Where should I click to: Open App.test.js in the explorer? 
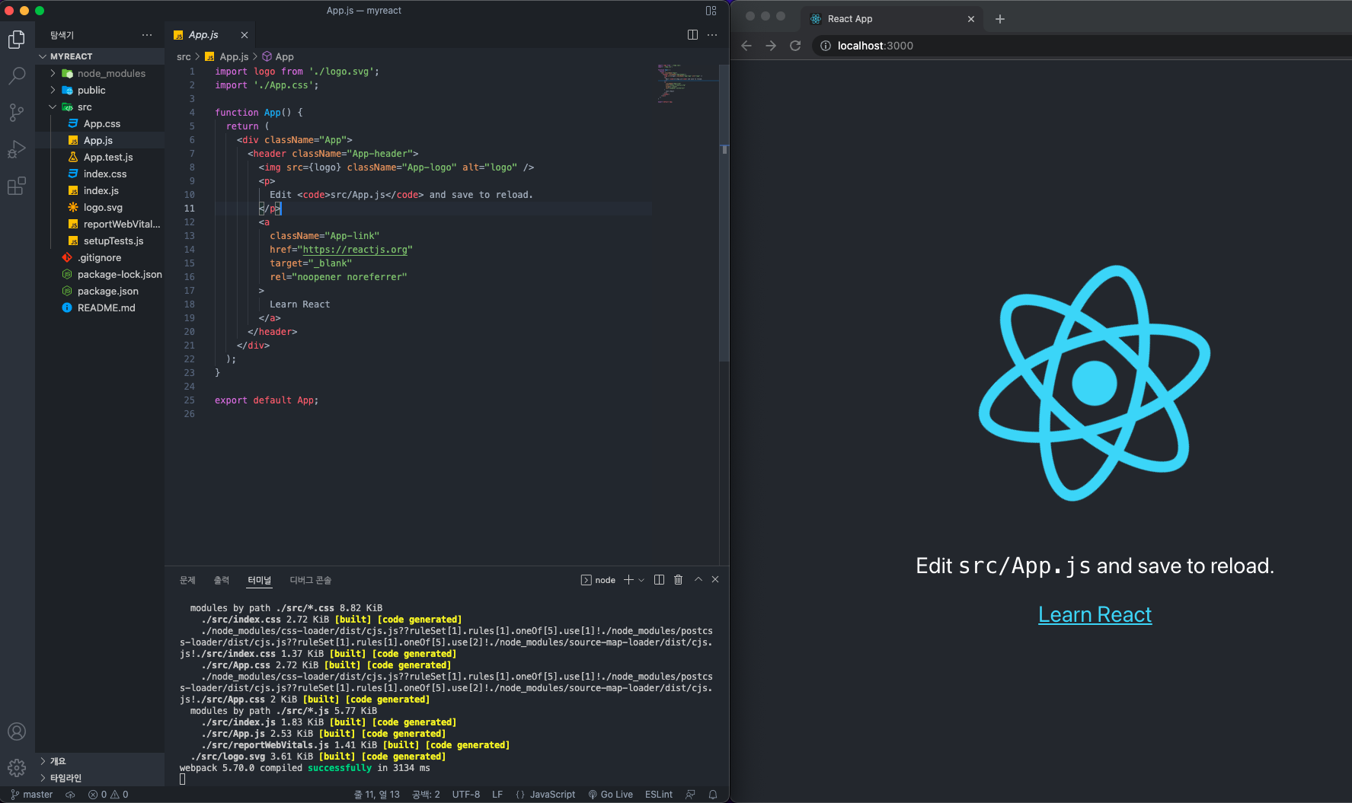100,157
